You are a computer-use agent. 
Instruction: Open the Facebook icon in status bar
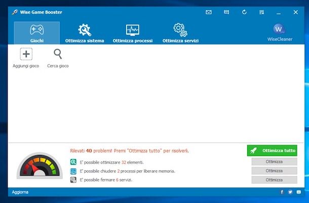pyautogui.click(x=282, y=192)
